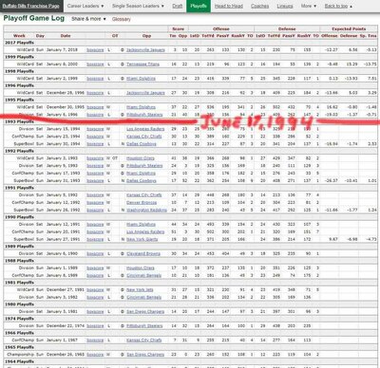Open the Houston Oilers link in 1992 Playoffs
This screenshot has width=380, height=368.
click(141, 158)
